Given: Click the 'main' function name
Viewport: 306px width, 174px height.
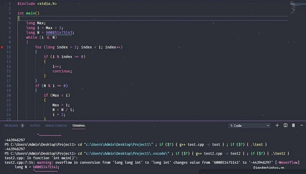Looking at the screenshot, I should (30, 13).
